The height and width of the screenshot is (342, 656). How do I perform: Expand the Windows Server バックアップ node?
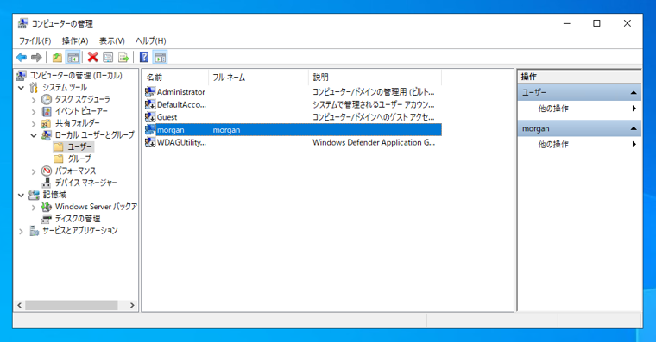[x=34, y=207]
